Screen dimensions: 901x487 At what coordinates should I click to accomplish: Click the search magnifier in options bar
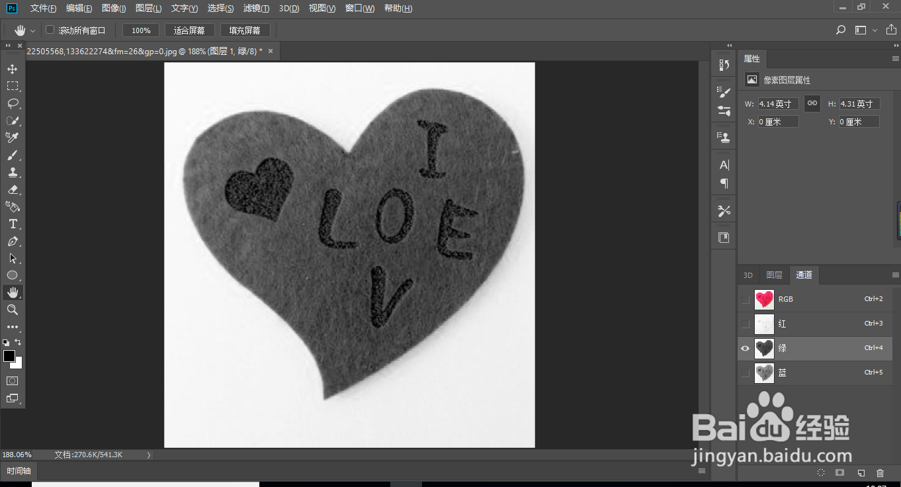pyautogui.click(x=841, y=30)
